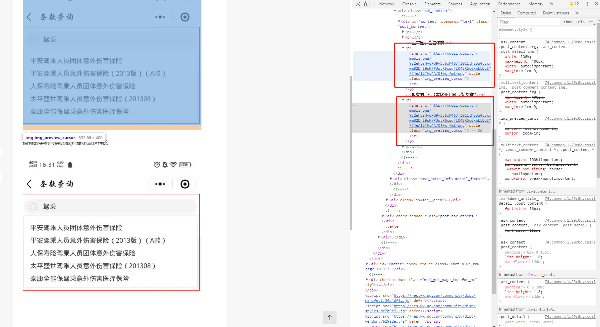Focus the styles Filter input field
600x327 pixels.
click(x=529, y=22)
